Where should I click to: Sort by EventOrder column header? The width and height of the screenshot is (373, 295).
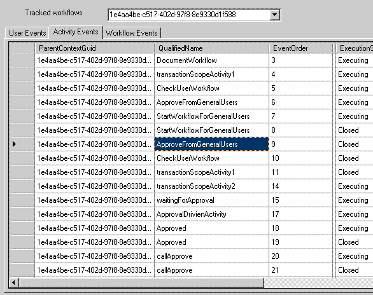coord(300,48)
